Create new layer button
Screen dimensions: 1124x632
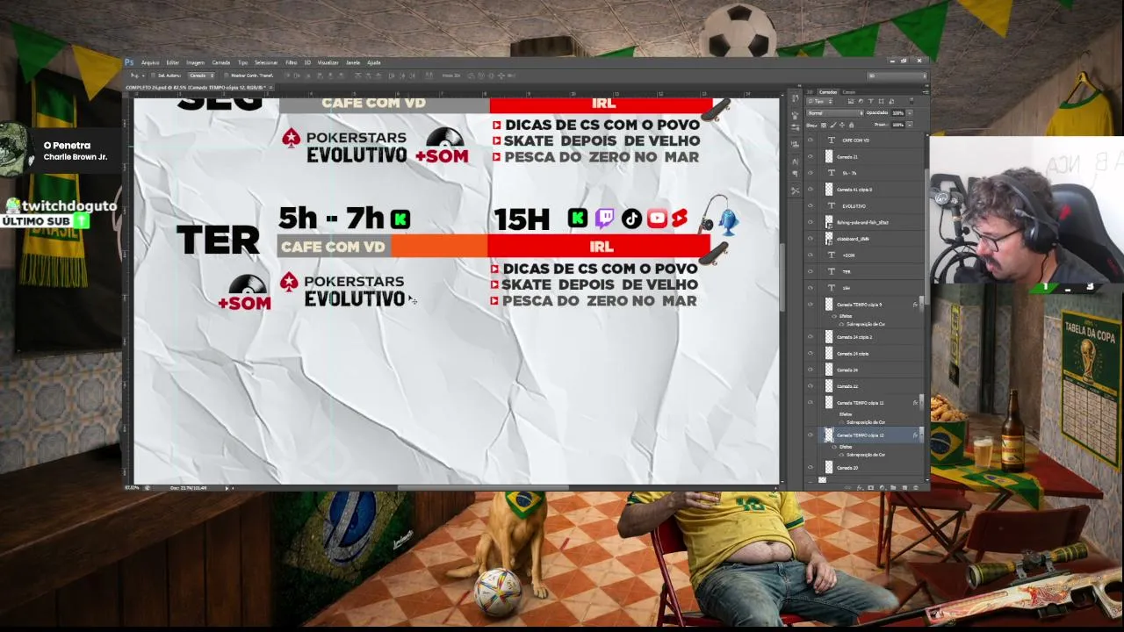[x=904, y=487]
